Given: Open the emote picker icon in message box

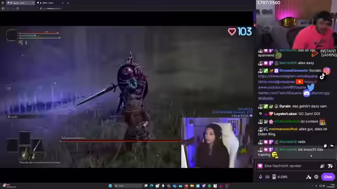Looking at the screenshot, I should pos(330,166).
